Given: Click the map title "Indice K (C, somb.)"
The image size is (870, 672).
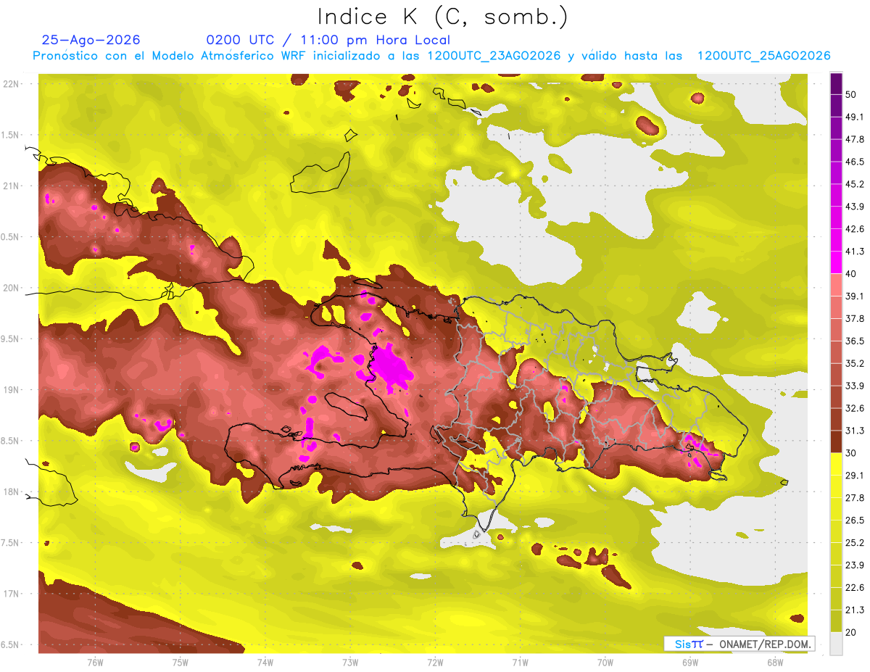Looking at the screenshot, I should pos(443,16).
